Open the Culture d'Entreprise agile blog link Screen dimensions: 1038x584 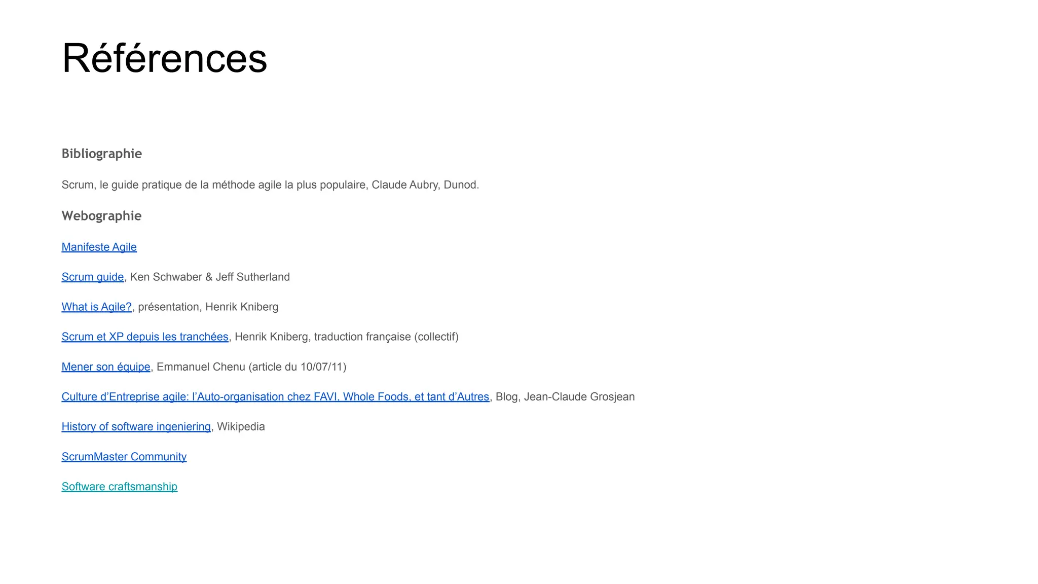[x=275, y=396]
